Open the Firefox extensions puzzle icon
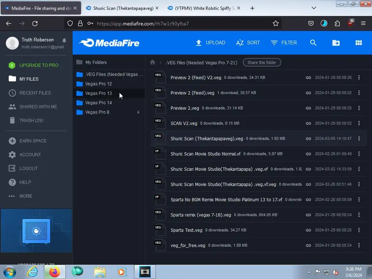This screenshot has height=279, width=372. 337,24
